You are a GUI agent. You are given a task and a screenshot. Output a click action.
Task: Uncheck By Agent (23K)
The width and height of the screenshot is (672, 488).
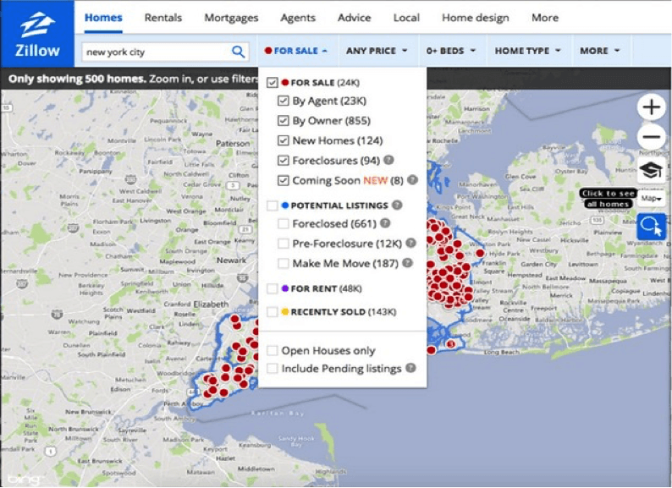283,101
